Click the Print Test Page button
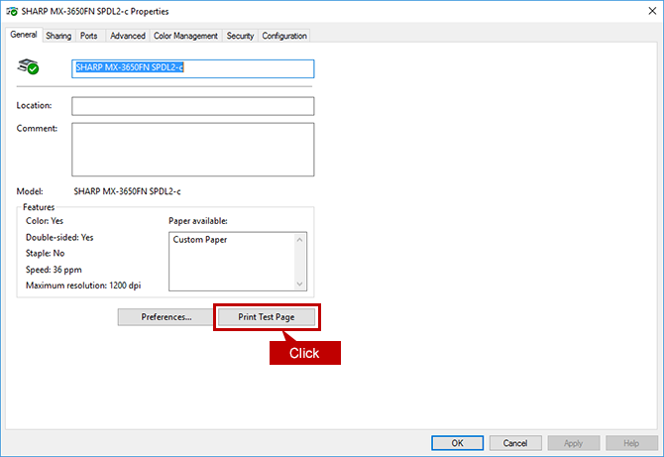This screenshot has width=664, height=457. [x=267, y=317]
